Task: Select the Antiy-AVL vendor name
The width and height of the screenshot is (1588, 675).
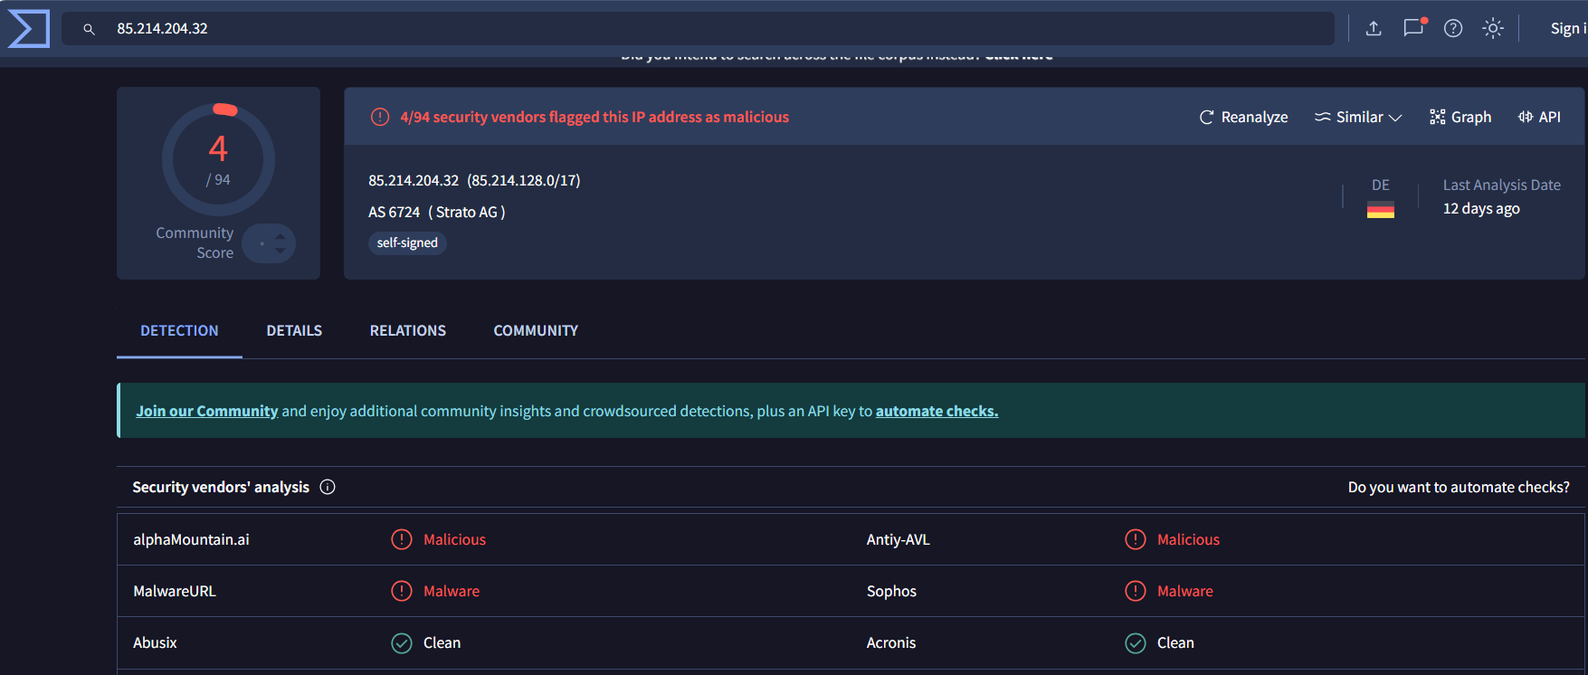Action: click(x=899, y=539)
